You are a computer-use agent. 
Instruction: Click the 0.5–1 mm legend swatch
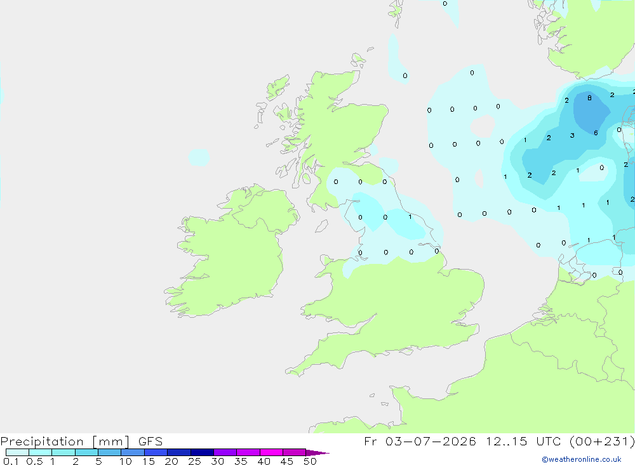(x=41, y=452)
